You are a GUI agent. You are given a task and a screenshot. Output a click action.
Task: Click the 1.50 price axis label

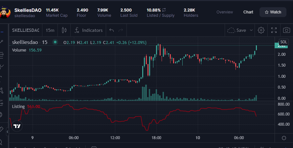tap(282, 65)
